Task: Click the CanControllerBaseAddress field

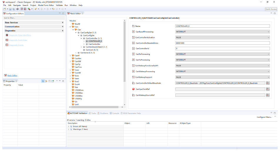Action: point(222,43)
